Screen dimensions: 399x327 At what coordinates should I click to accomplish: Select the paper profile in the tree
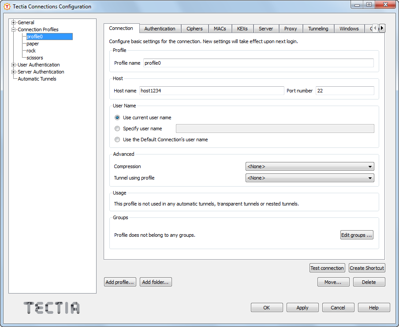click(32, 43)
